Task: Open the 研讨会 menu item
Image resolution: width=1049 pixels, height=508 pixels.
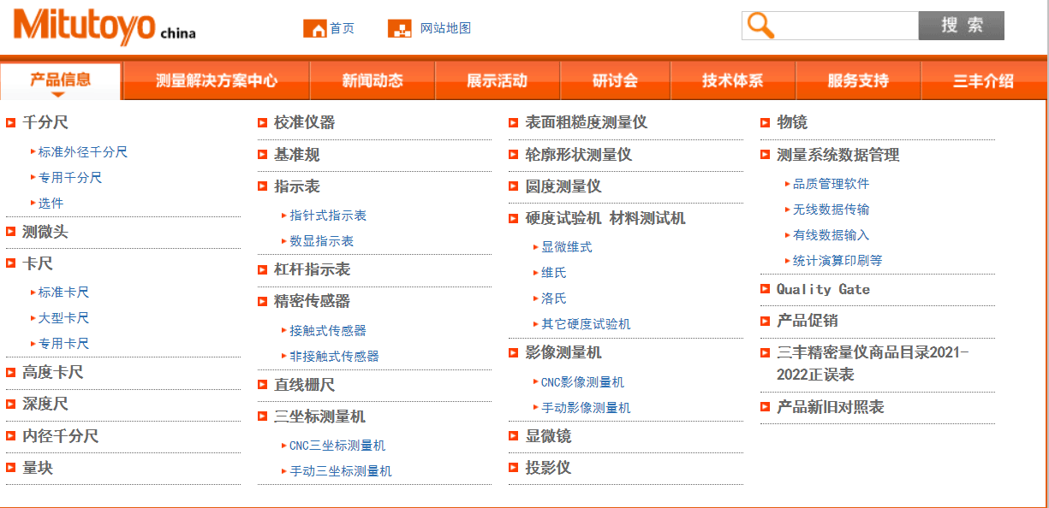Action: pyautogui.click(x=615, y=81)
